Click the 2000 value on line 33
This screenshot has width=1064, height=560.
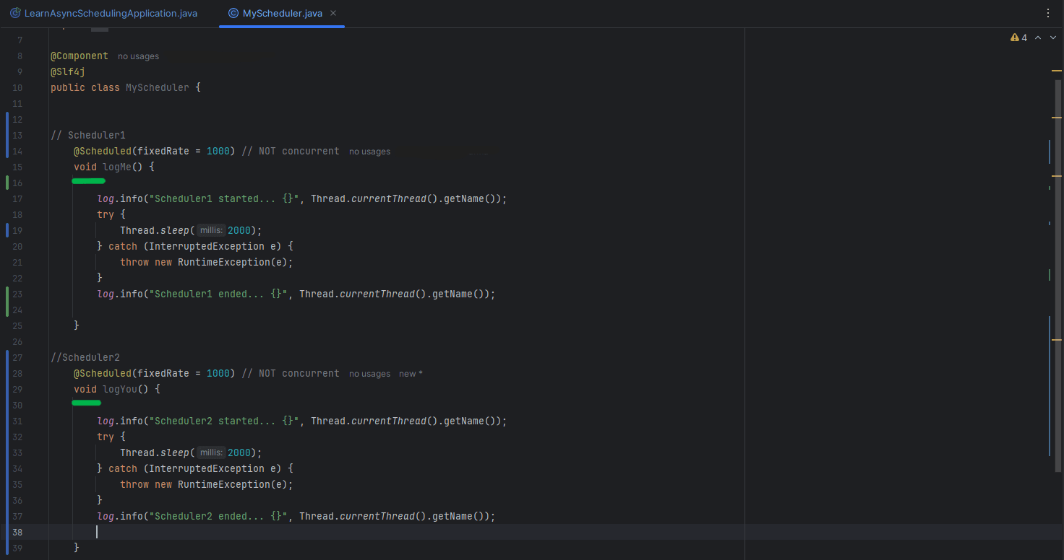click(239, 452)
